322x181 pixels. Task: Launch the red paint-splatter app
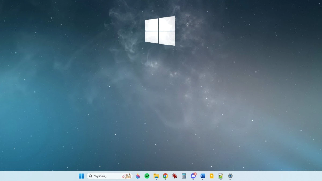click(174, 176)
